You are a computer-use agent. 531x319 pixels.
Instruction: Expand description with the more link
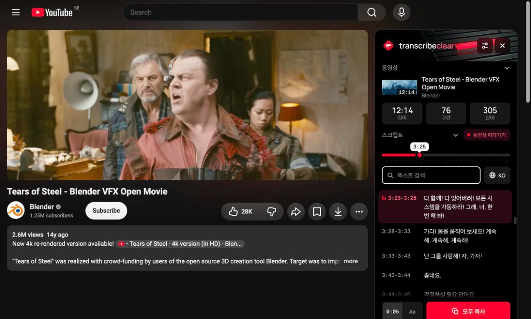click(350, 261)
